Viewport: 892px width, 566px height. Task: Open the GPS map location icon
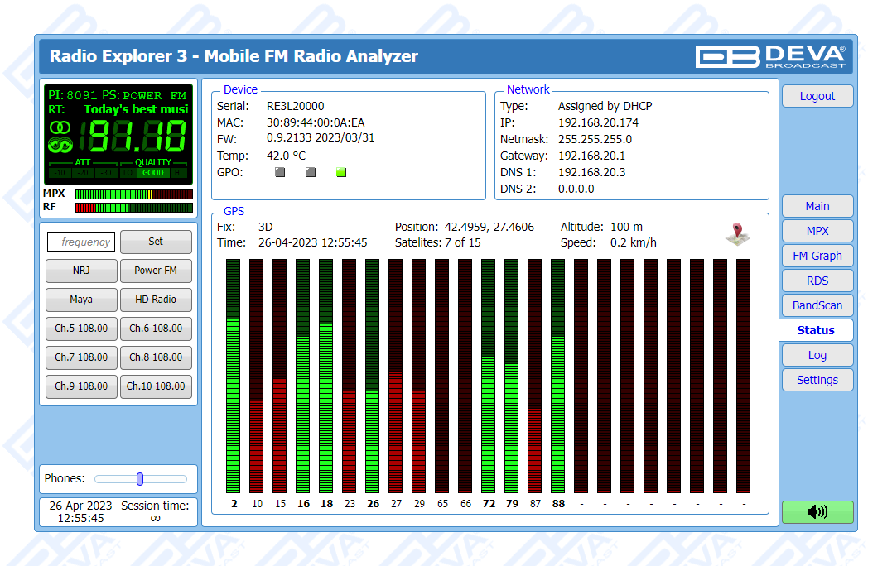tap(737, 235)
